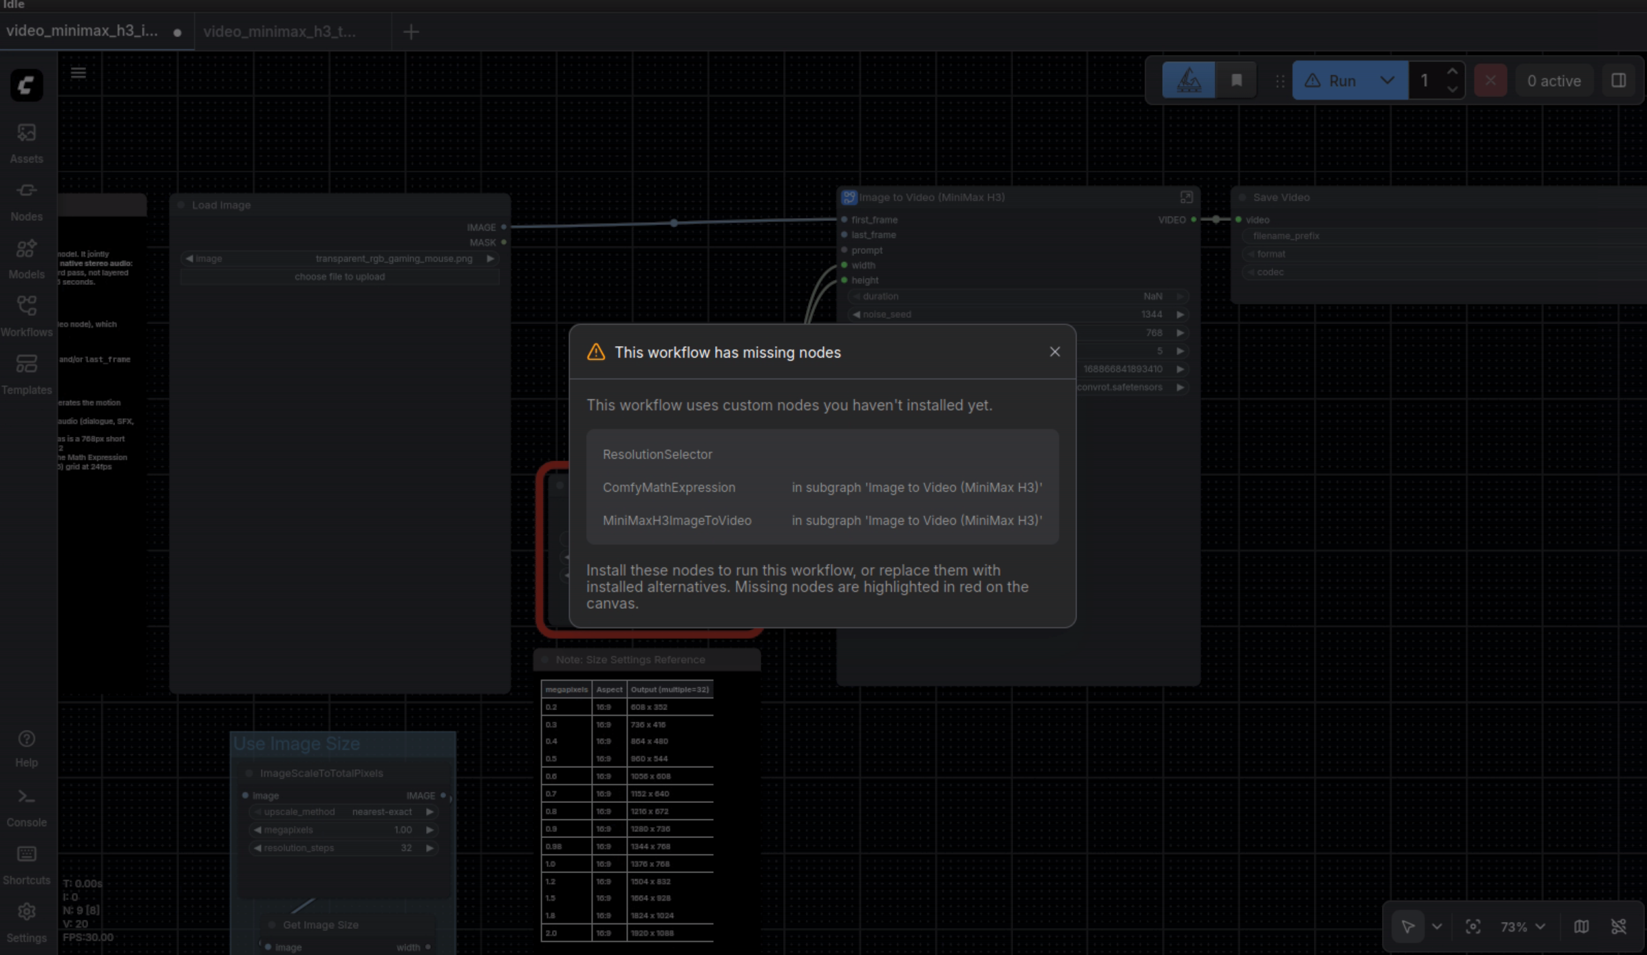Open the Workflows sidebar panel

pos(26,316)
